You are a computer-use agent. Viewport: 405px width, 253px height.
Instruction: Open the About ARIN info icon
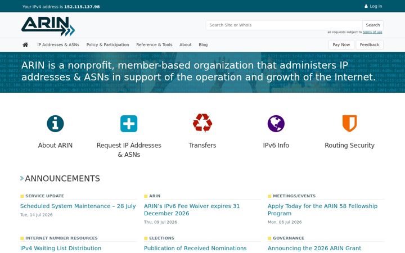(55, 124)
